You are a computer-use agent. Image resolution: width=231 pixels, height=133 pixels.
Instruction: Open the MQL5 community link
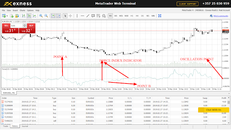coord(221,16)
